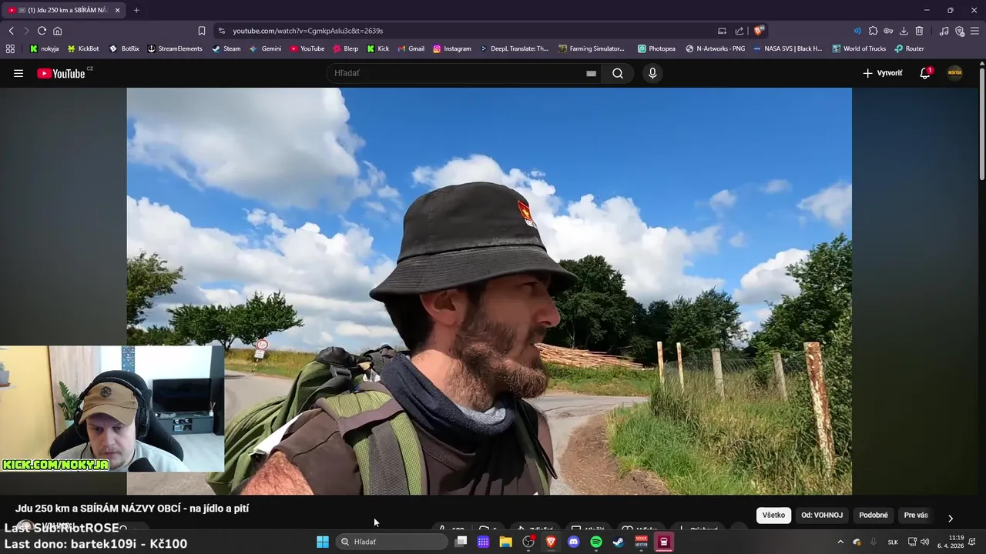
Task: Open the KickBot bookmark
Action: (83, 48)
